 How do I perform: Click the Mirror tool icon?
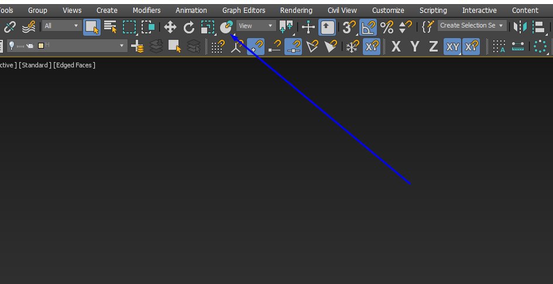(x=520, y=27)
